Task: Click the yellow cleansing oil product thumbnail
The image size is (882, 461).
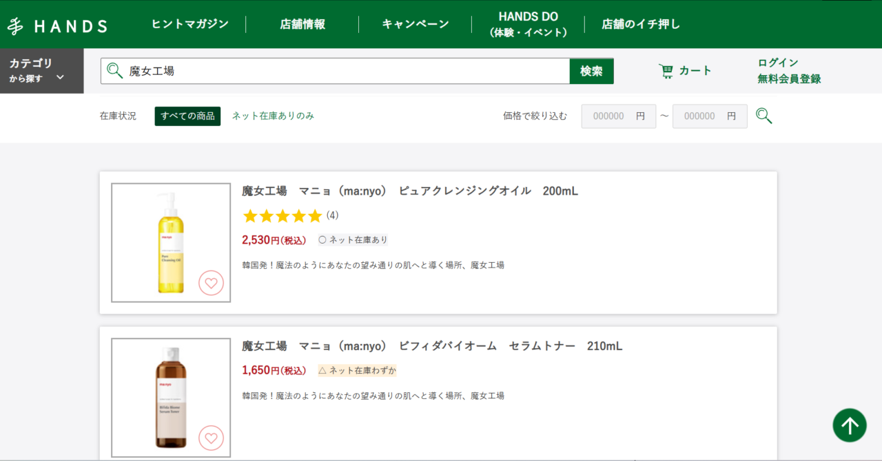Action: (171, 242)
